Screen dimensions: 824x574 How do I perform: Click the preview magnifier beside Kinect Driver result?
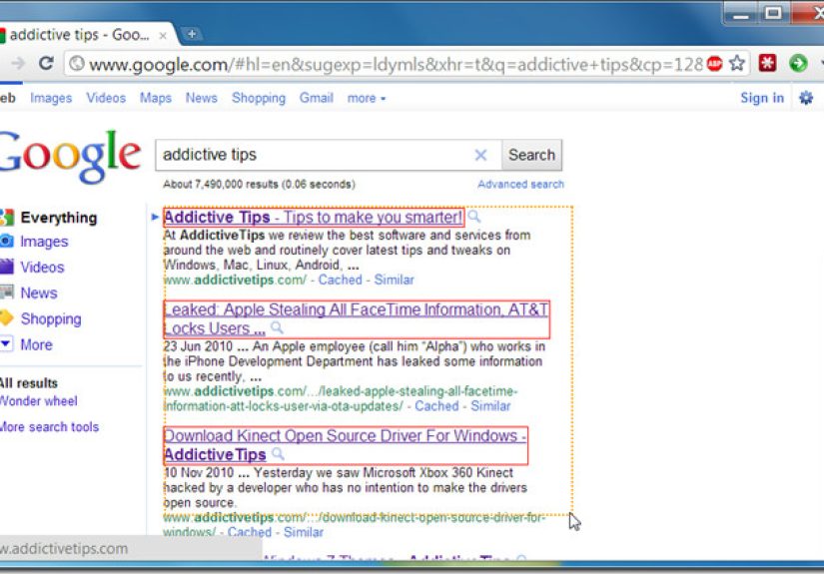click(x=278, y=454)
